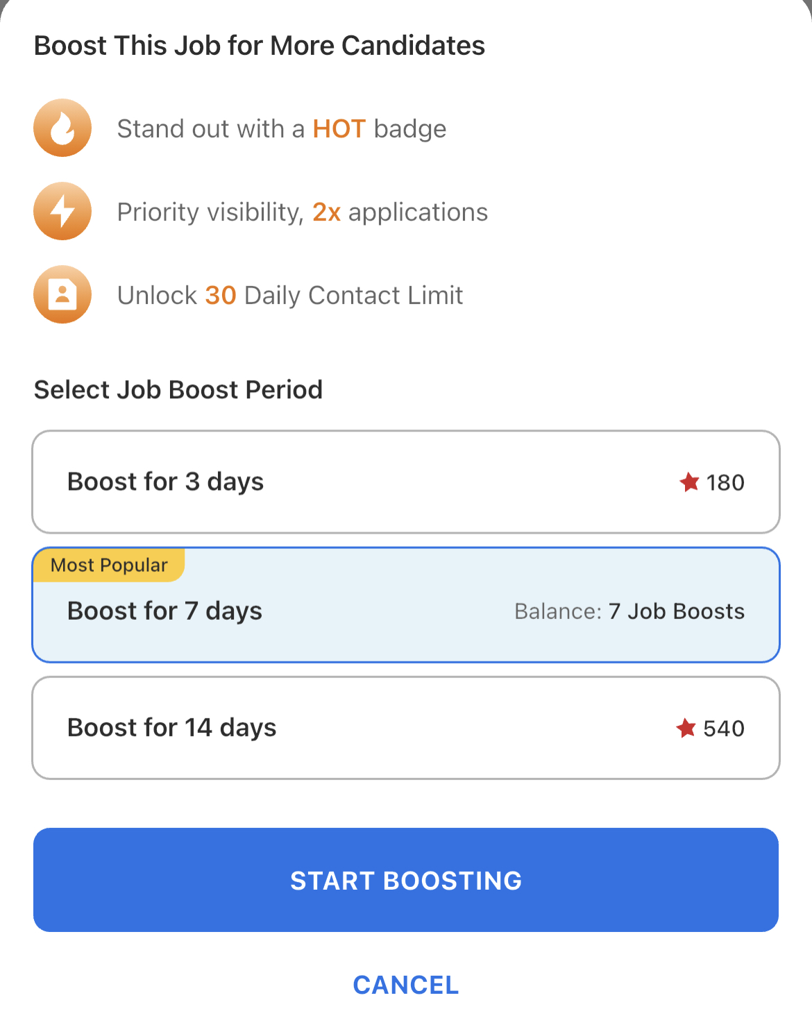Click the red star beside 540
Image resolution: width=812 pixels, height=1025 pixels.
pyautogui.click(x=686, y=728)
